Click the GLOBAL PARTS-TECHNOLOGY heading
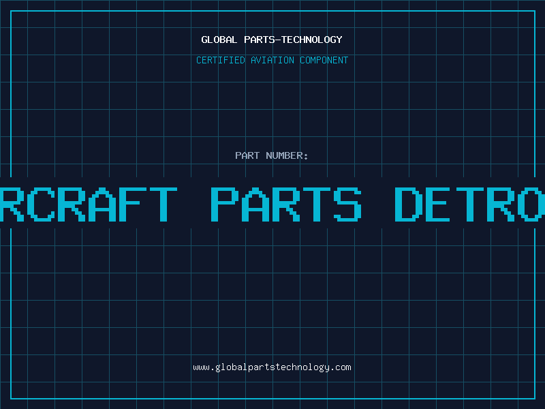This screenshot has height=409, width=545. (272, 40)
